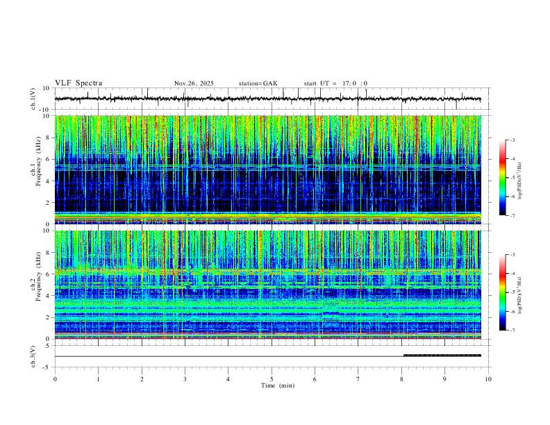This screenshot has height=425, width=550.
Task: Click the ch.2 PSD color scale bar
Action: pos(502,292)
